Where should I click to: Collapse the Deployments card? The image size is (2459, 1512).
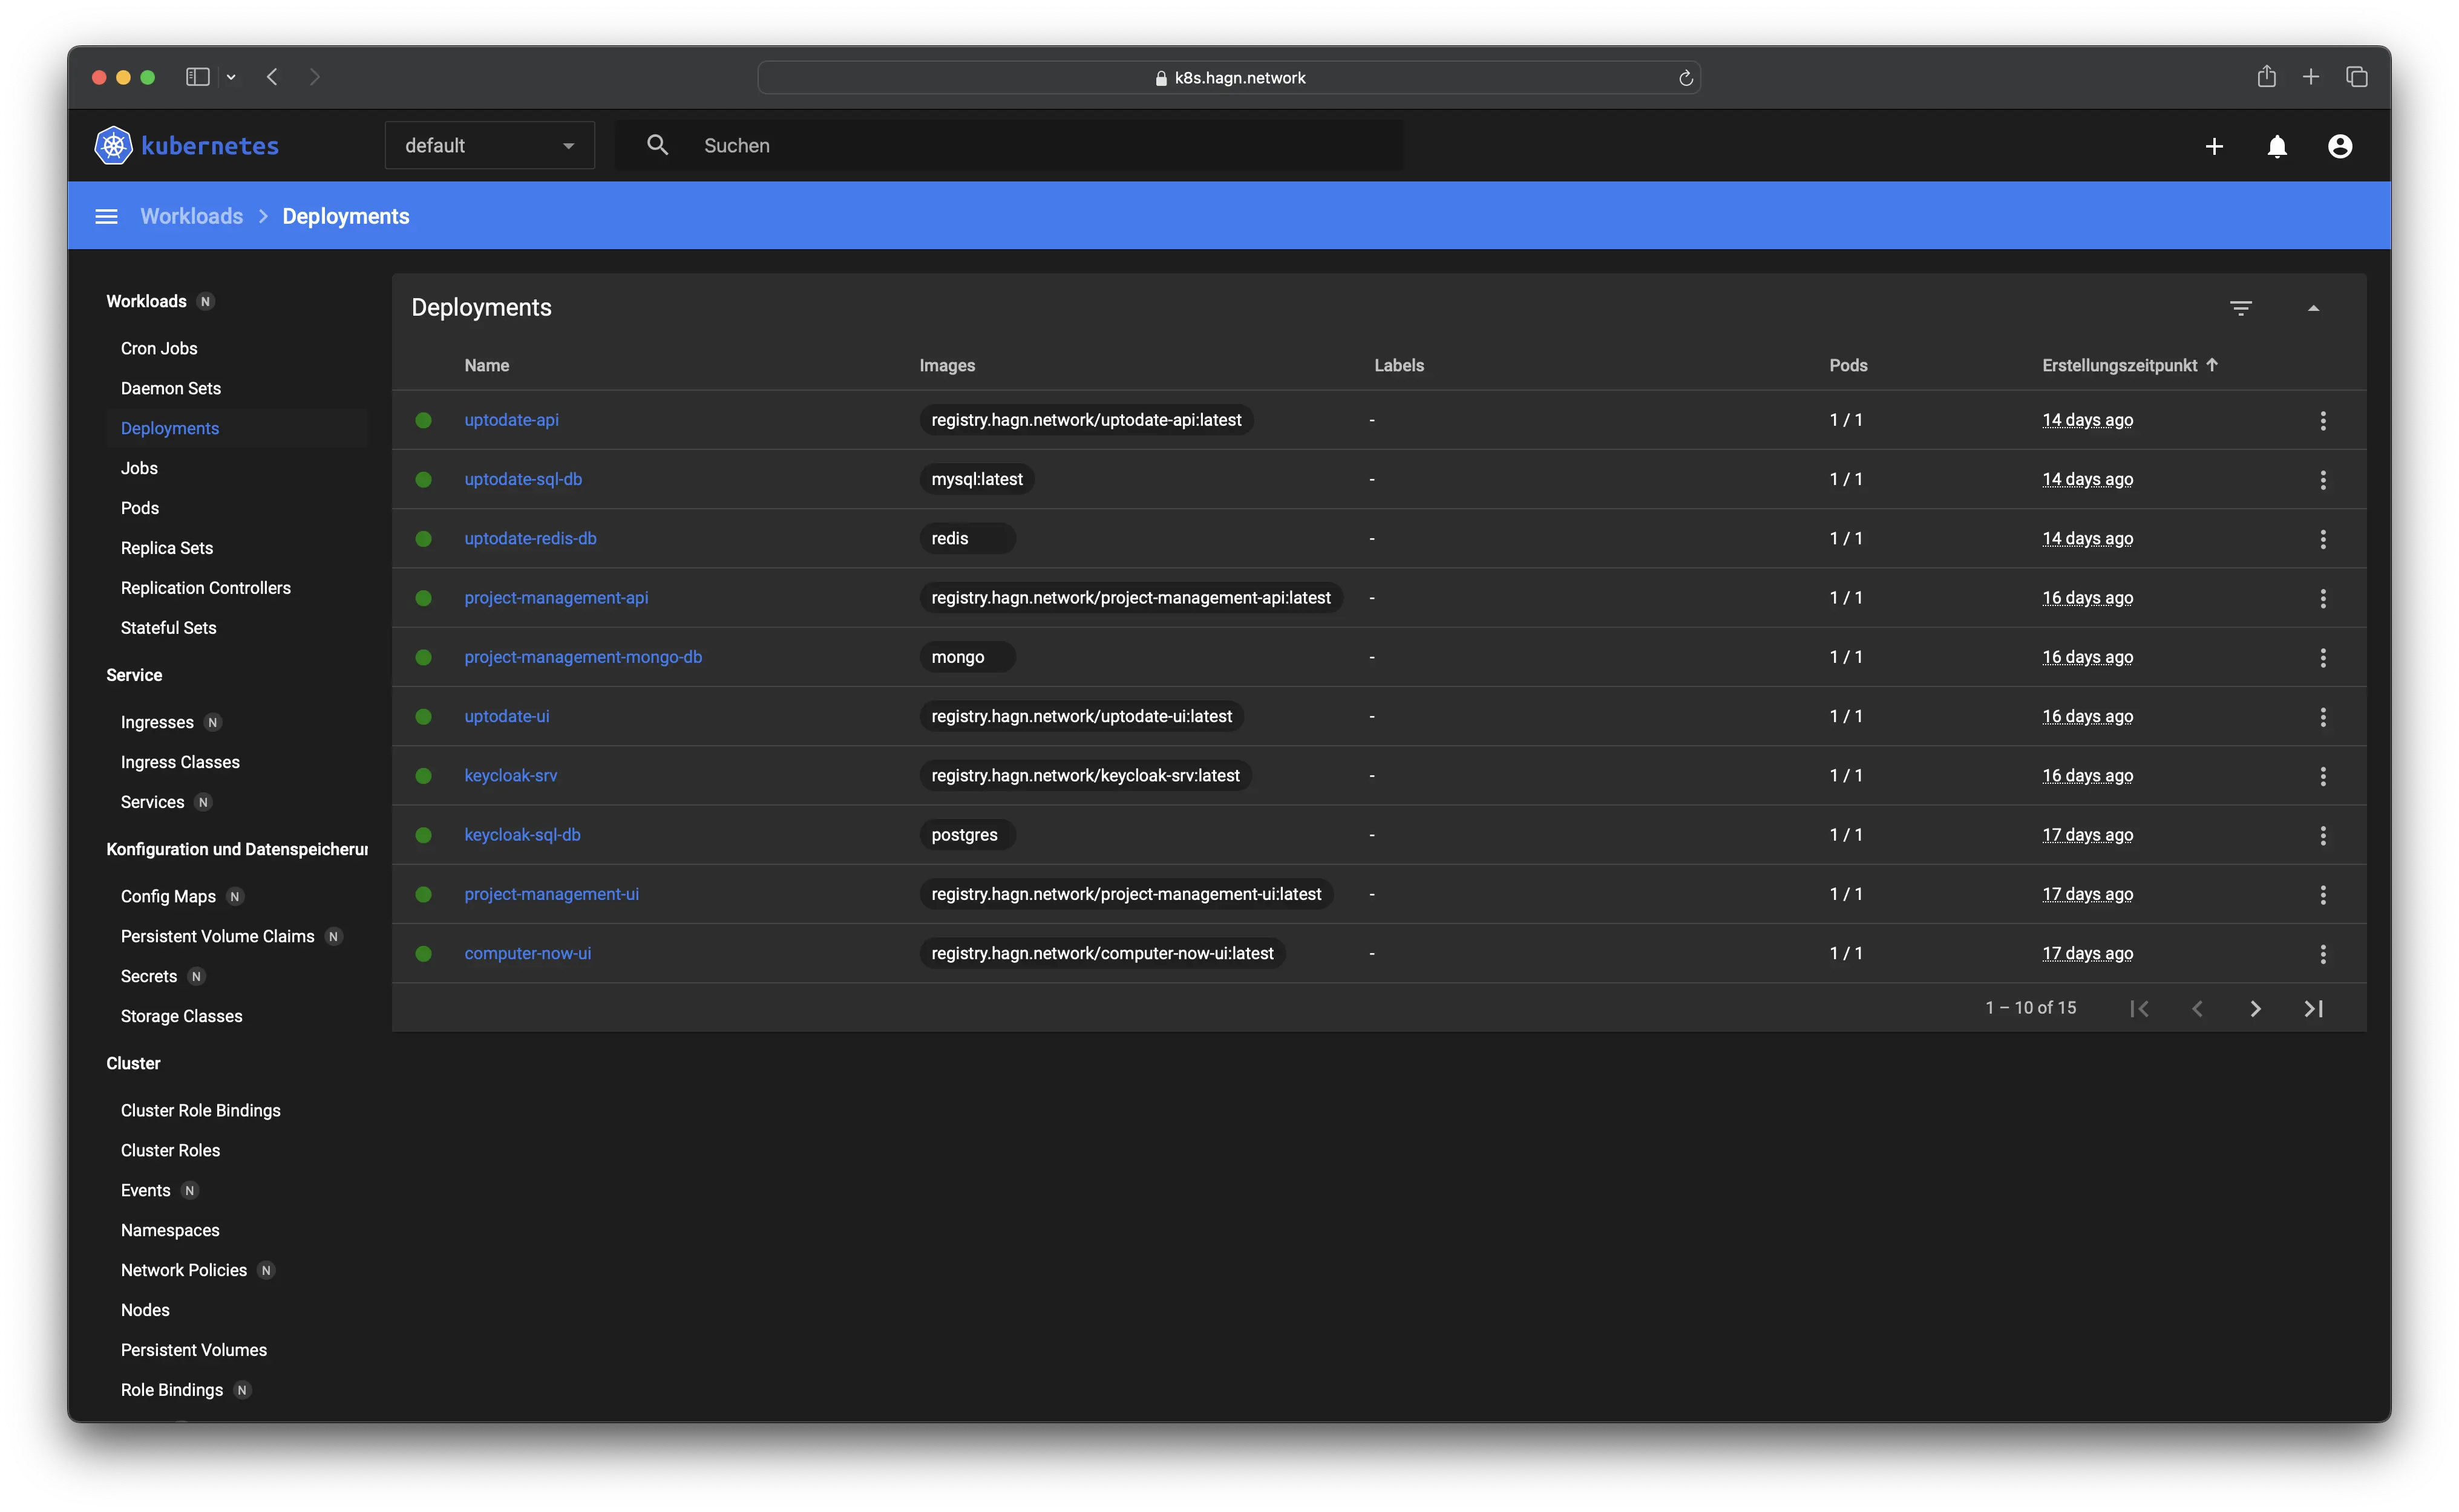2313,308
